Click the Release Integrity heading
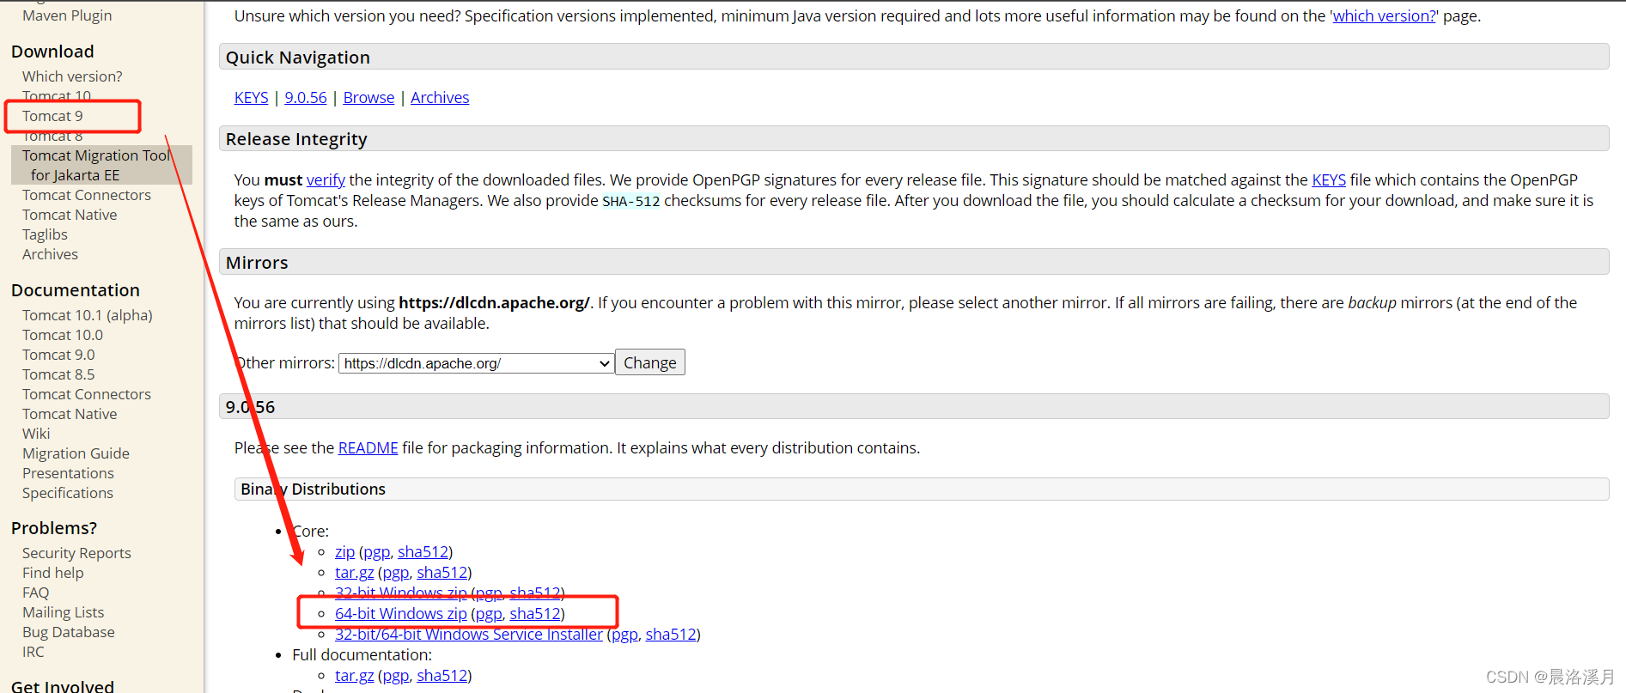 pos(296,139)
